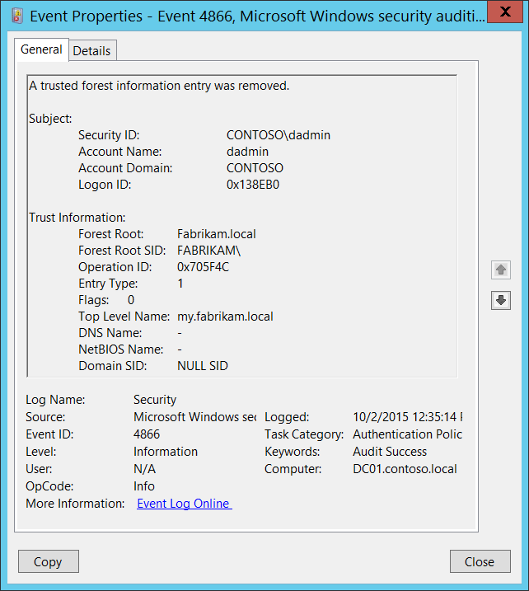Select the Task Category field value
529x591 pixels.
tap(407, 434)
